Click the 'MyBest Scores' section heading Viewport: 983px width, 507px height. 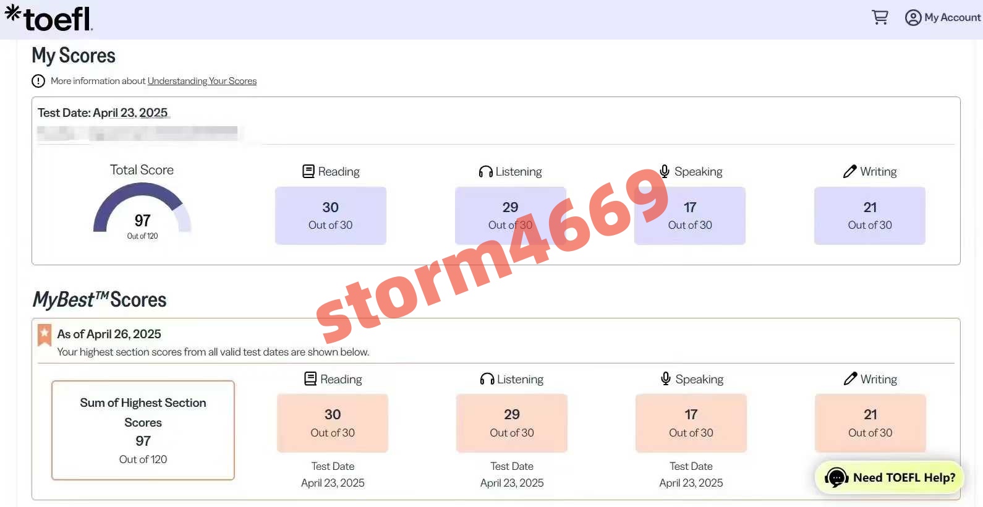click(100, 300)
